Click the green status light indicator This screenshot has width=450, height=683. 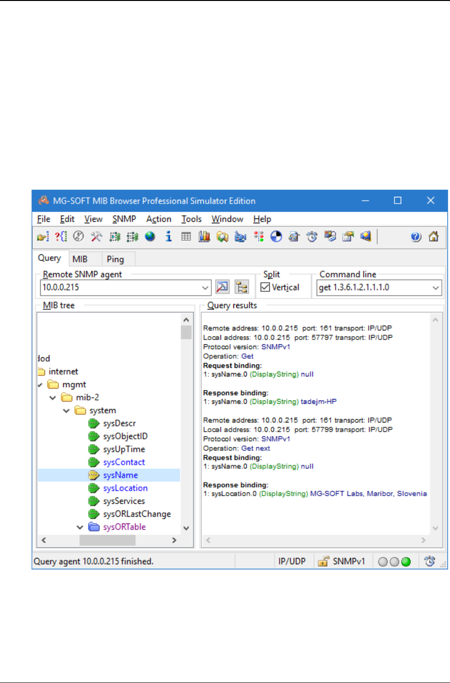pyautogui.click(x=406, y=562)
